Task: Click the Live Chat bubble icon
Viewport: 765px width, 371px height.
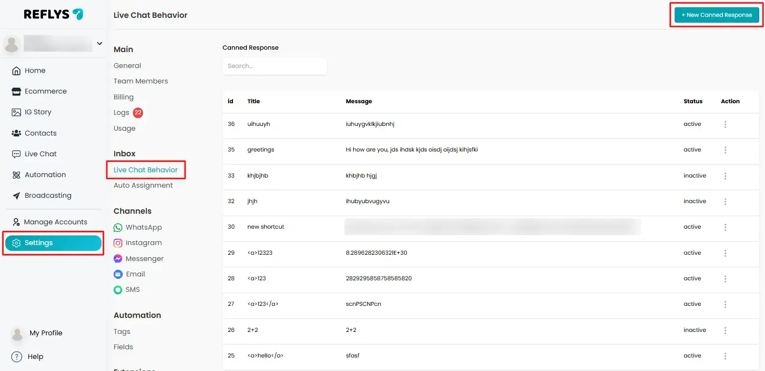Action: pyautogui.click(x=16, y=154)
